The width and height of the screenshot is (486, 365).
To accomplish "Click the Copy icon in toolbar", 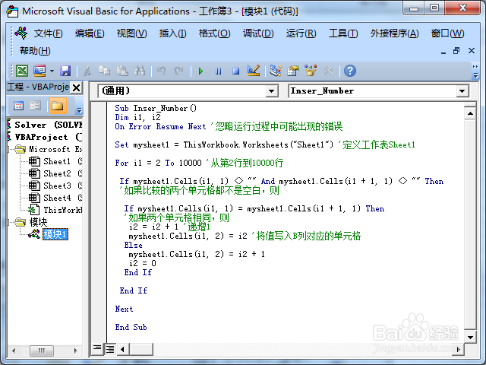I will pos(105,71).
